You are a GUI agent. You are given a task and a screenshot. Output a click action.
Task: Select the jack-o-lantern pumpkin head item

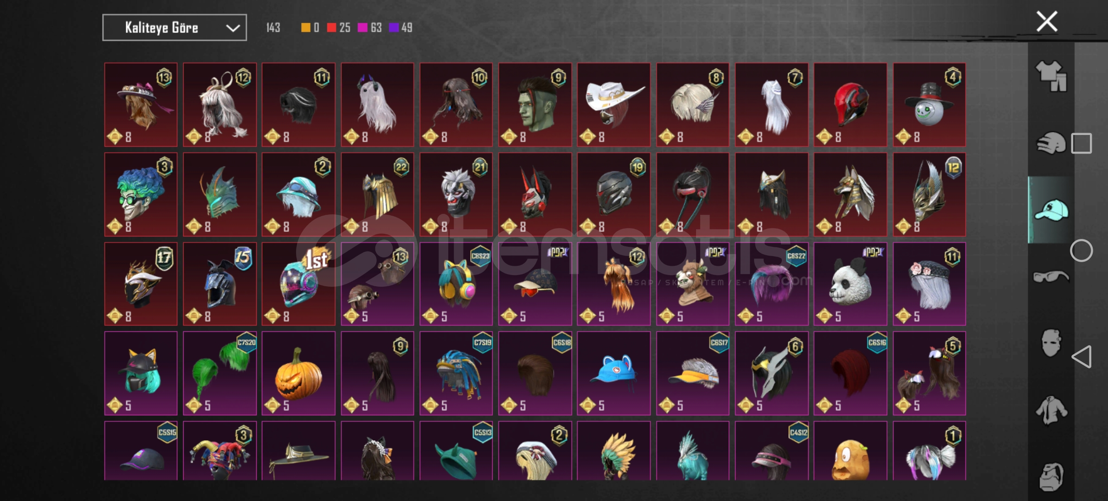[x=298, y=373]
